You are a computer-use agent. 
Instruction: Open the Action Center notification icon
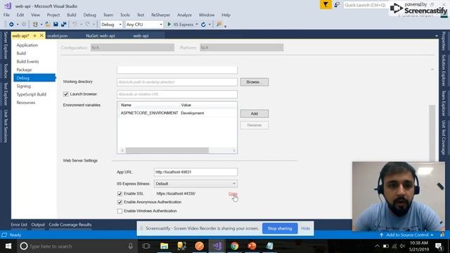click(439, 246)
